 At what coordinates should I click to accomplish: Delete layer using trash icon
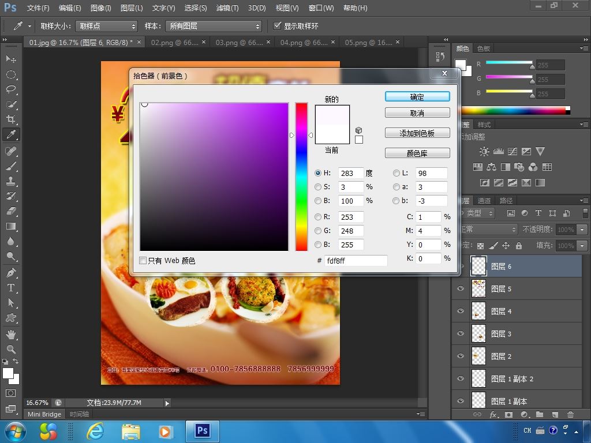click(x=570, y=414)
